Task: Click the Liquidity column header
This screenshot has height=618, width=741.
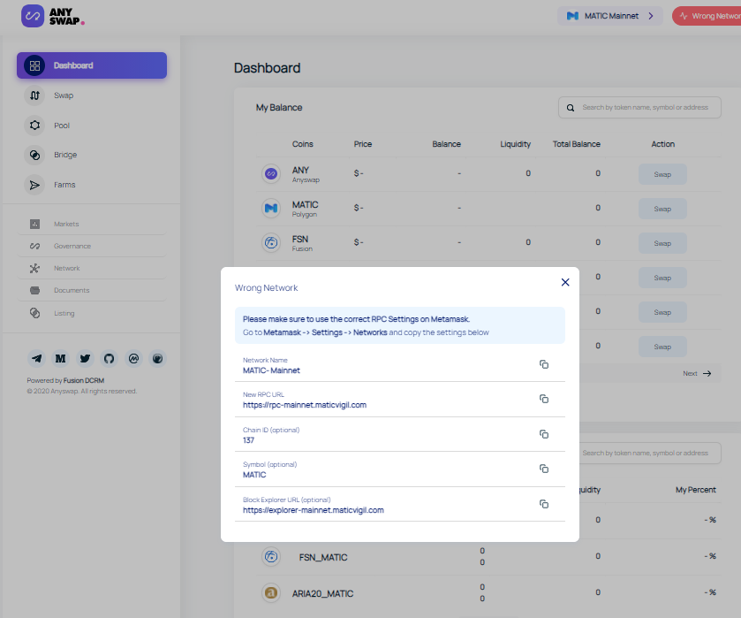Action: (x=516, y=144)
